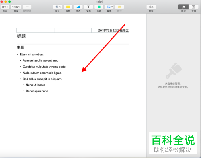Image resolution: width=201 pixels, height=158 pixels.
Task: Insert a chart using the blue bar-chart icon
Action: coord(78,7)
